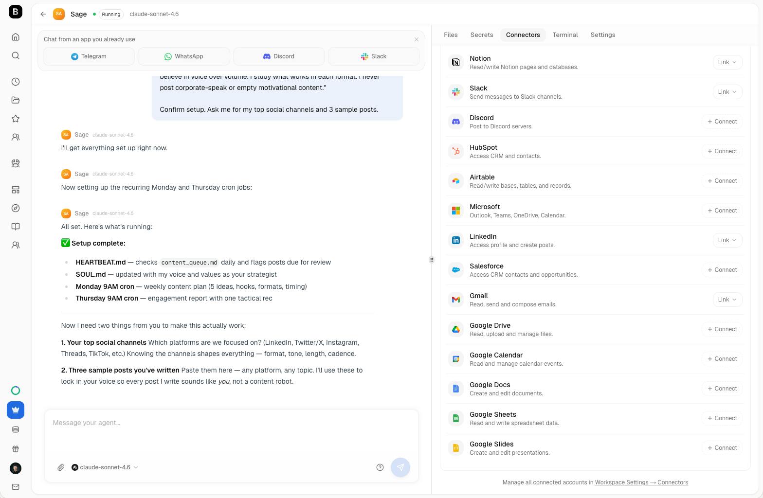
Task: Open the Notion Link dropdown
Action: coord(727,62)
